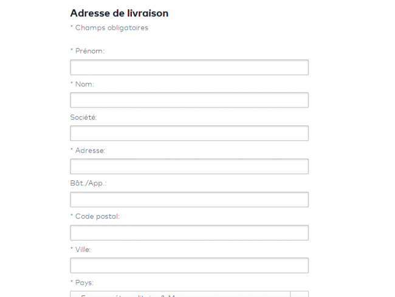Click the asterisk before "Champs obligatoires"
Image resolution: width=395 pixels, height=297 pixels.
(x=72, y=27)
